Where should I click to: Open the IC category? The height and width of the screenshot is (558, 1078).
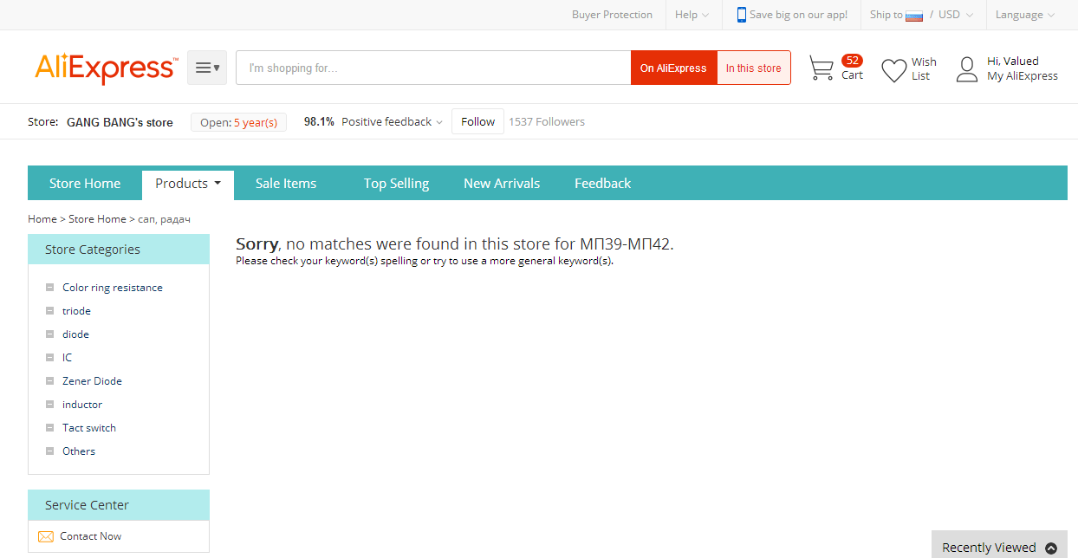coord(68,358)
